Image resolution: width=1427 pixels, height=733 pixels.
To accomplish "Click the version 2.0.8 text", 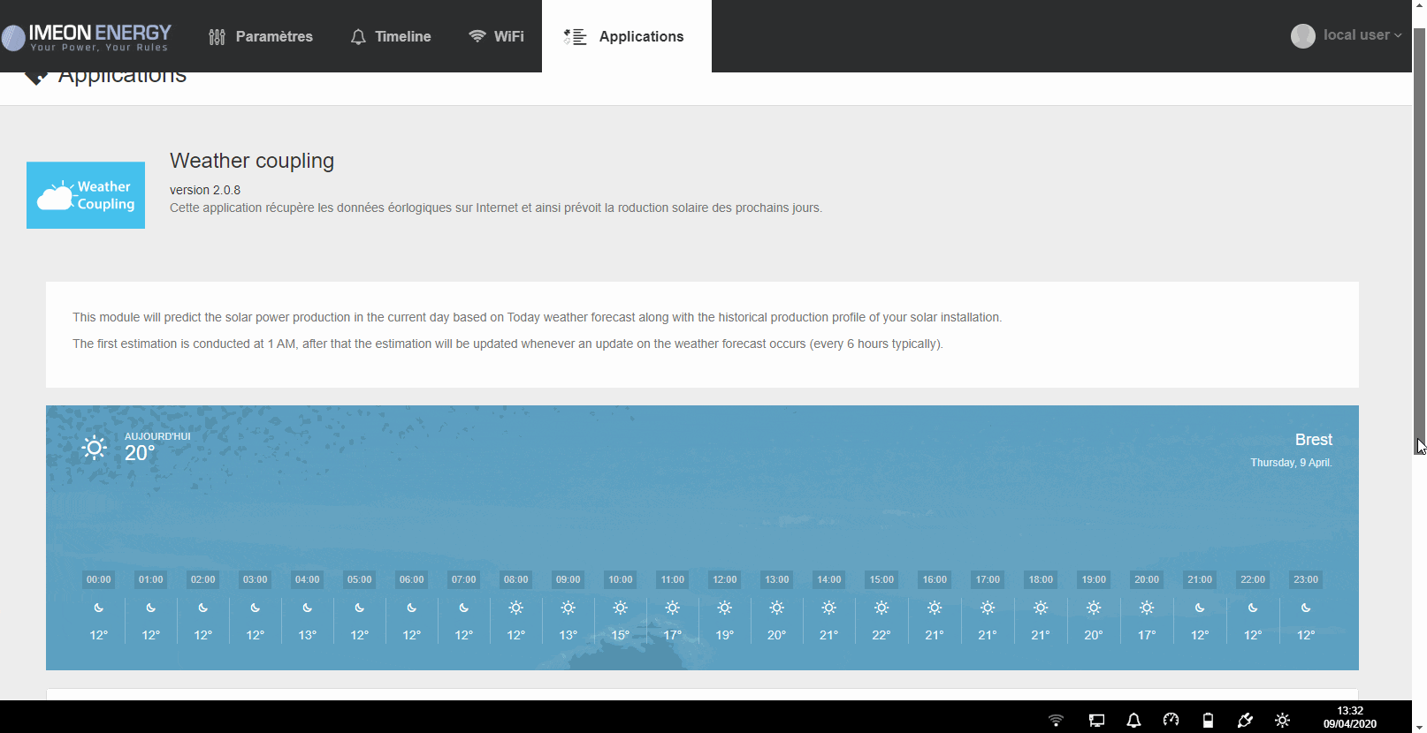I will [205, 190].
